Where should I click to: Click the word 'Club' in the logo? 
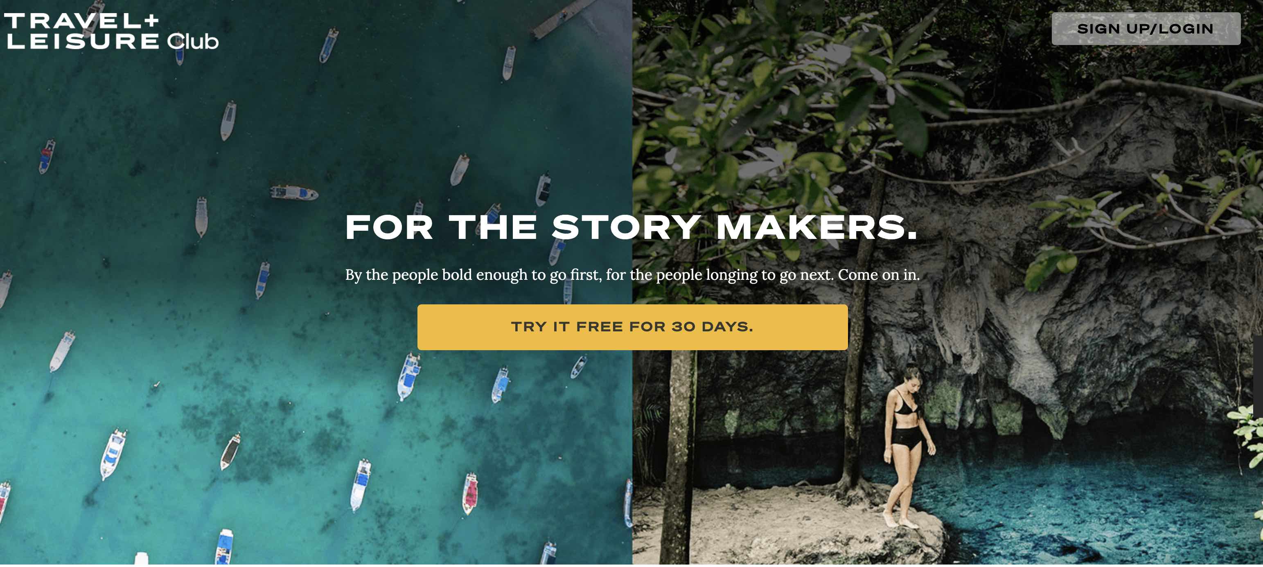click(x=193, y=42)
